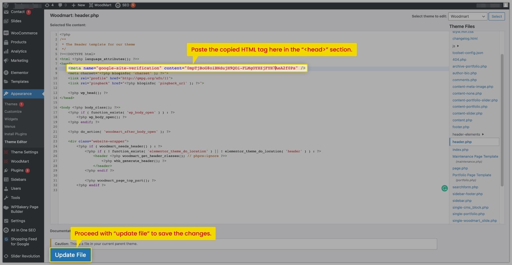Click the Theme Settings sidebar icon
Screen dimensions: 512x265
point(6,152)
